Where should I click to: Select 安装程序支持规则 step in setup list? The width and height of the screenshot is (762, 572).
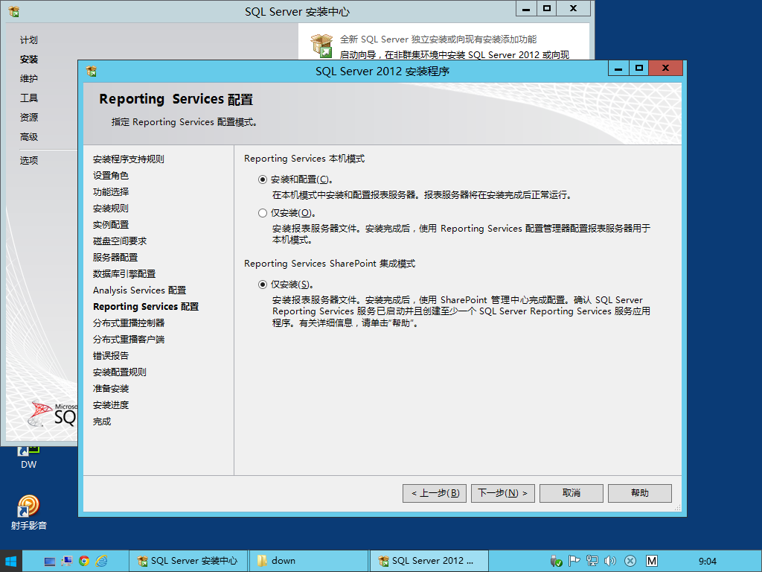[128, 159]
